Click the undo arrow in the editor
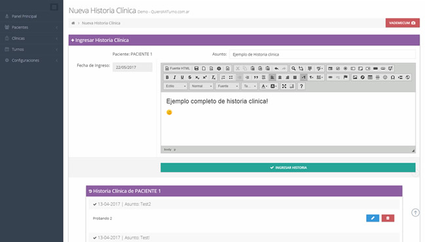Image resolution: width=426 pixels, height=242 pixels. coord(277,68)
